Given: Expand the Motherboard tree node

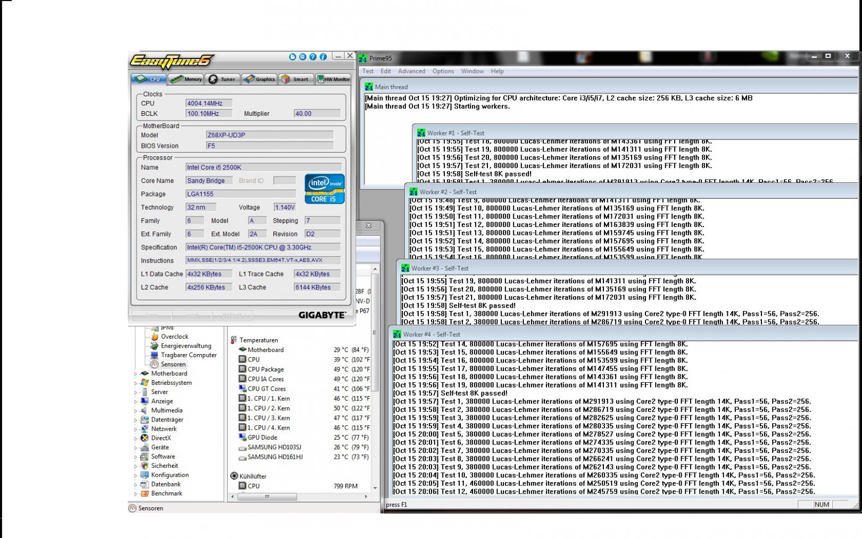Looking at the screenshot, I should tap(136, 374).
